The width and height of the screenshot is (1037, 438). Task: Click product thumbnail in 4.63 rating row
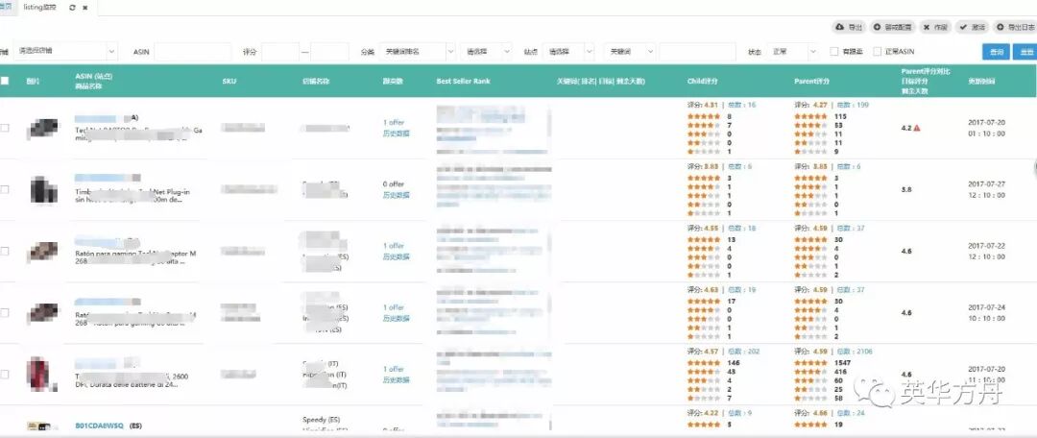pos(43,312)
